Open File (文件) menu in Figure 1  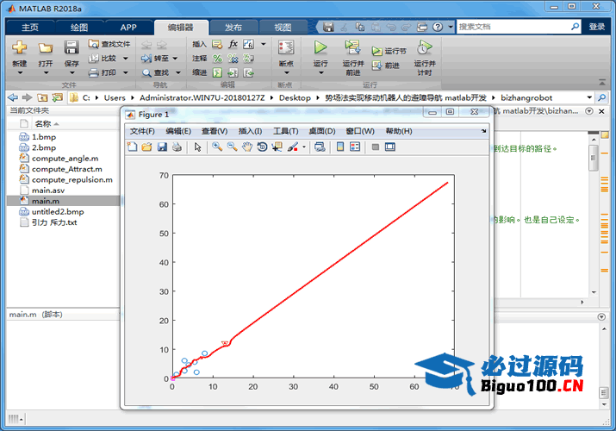coord(142,131)
